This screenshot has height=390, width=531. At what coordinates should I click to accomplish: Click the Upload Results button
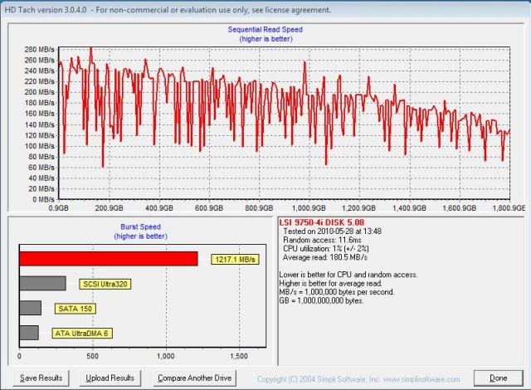pos(110,378)
